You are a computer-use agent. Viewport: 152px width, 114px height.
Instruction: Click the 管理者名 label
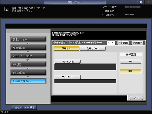coord(109,11)
